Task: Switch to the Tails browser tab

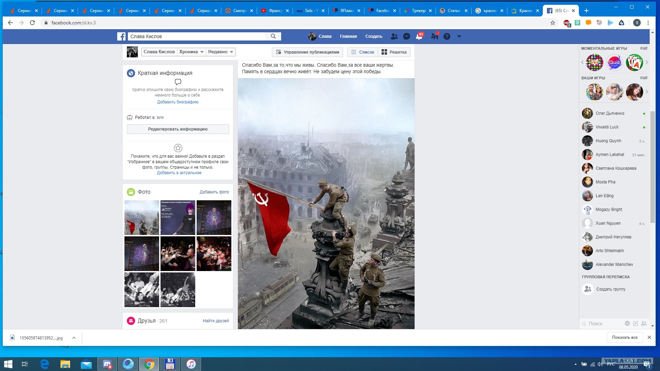Action: (x=311, y=11)
